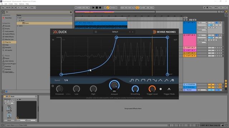Open Master output dropdown on blue track
Image resolution: width=229 pixels, height=128 pixels.
[202, 30]
